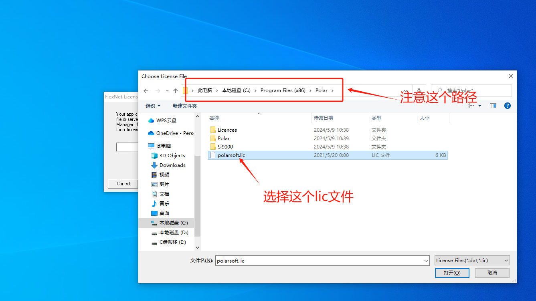Screen dimensions: 536x301
Task: Open WPS云盘 in the sidebar
Action: (166, 120)
